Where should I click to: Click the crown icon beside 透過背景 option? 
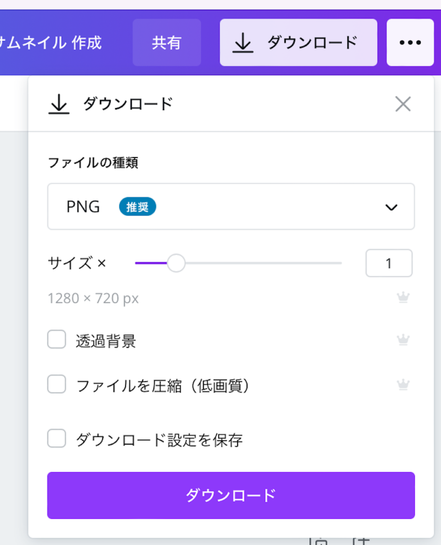click(403, 339)
